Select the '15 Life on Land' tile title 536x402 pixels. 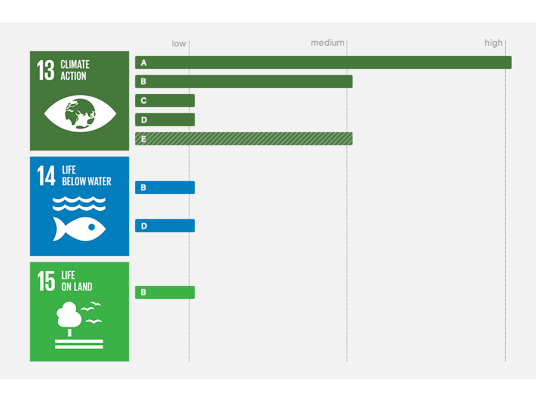(65, 281)
